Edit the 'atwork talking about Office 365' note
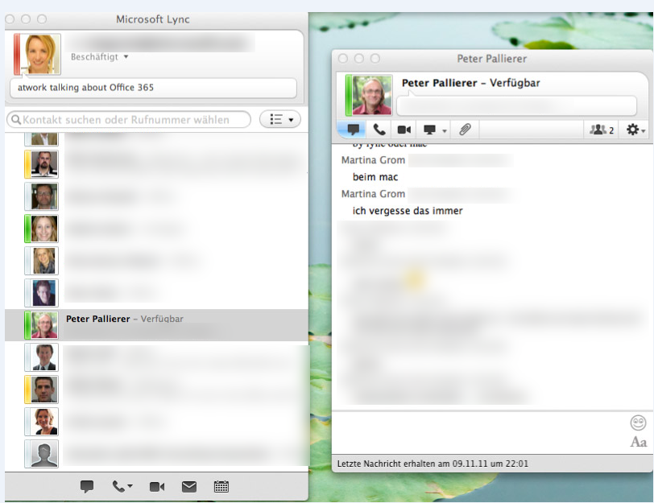The height and width of the screenshot is (503, 654). [x=153, y=88]
